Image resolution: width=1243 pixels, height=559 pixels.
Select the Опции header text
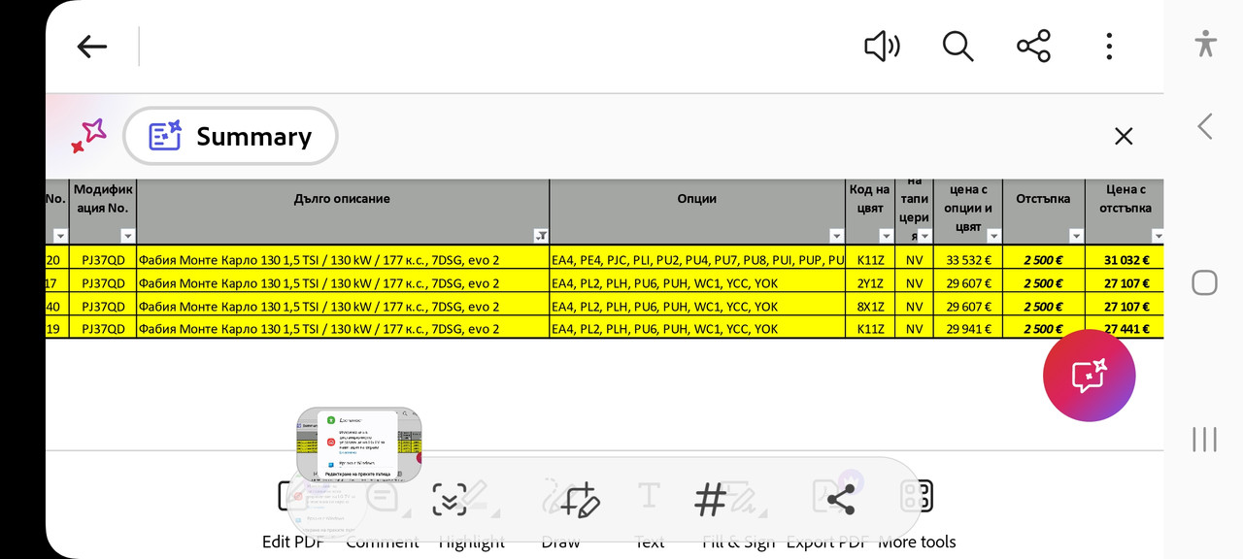(x=697, y=199)
